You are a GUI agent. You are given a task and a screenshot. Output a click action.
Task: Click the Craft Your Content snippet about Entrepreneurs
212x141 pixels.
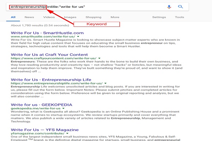coord(97,66)
